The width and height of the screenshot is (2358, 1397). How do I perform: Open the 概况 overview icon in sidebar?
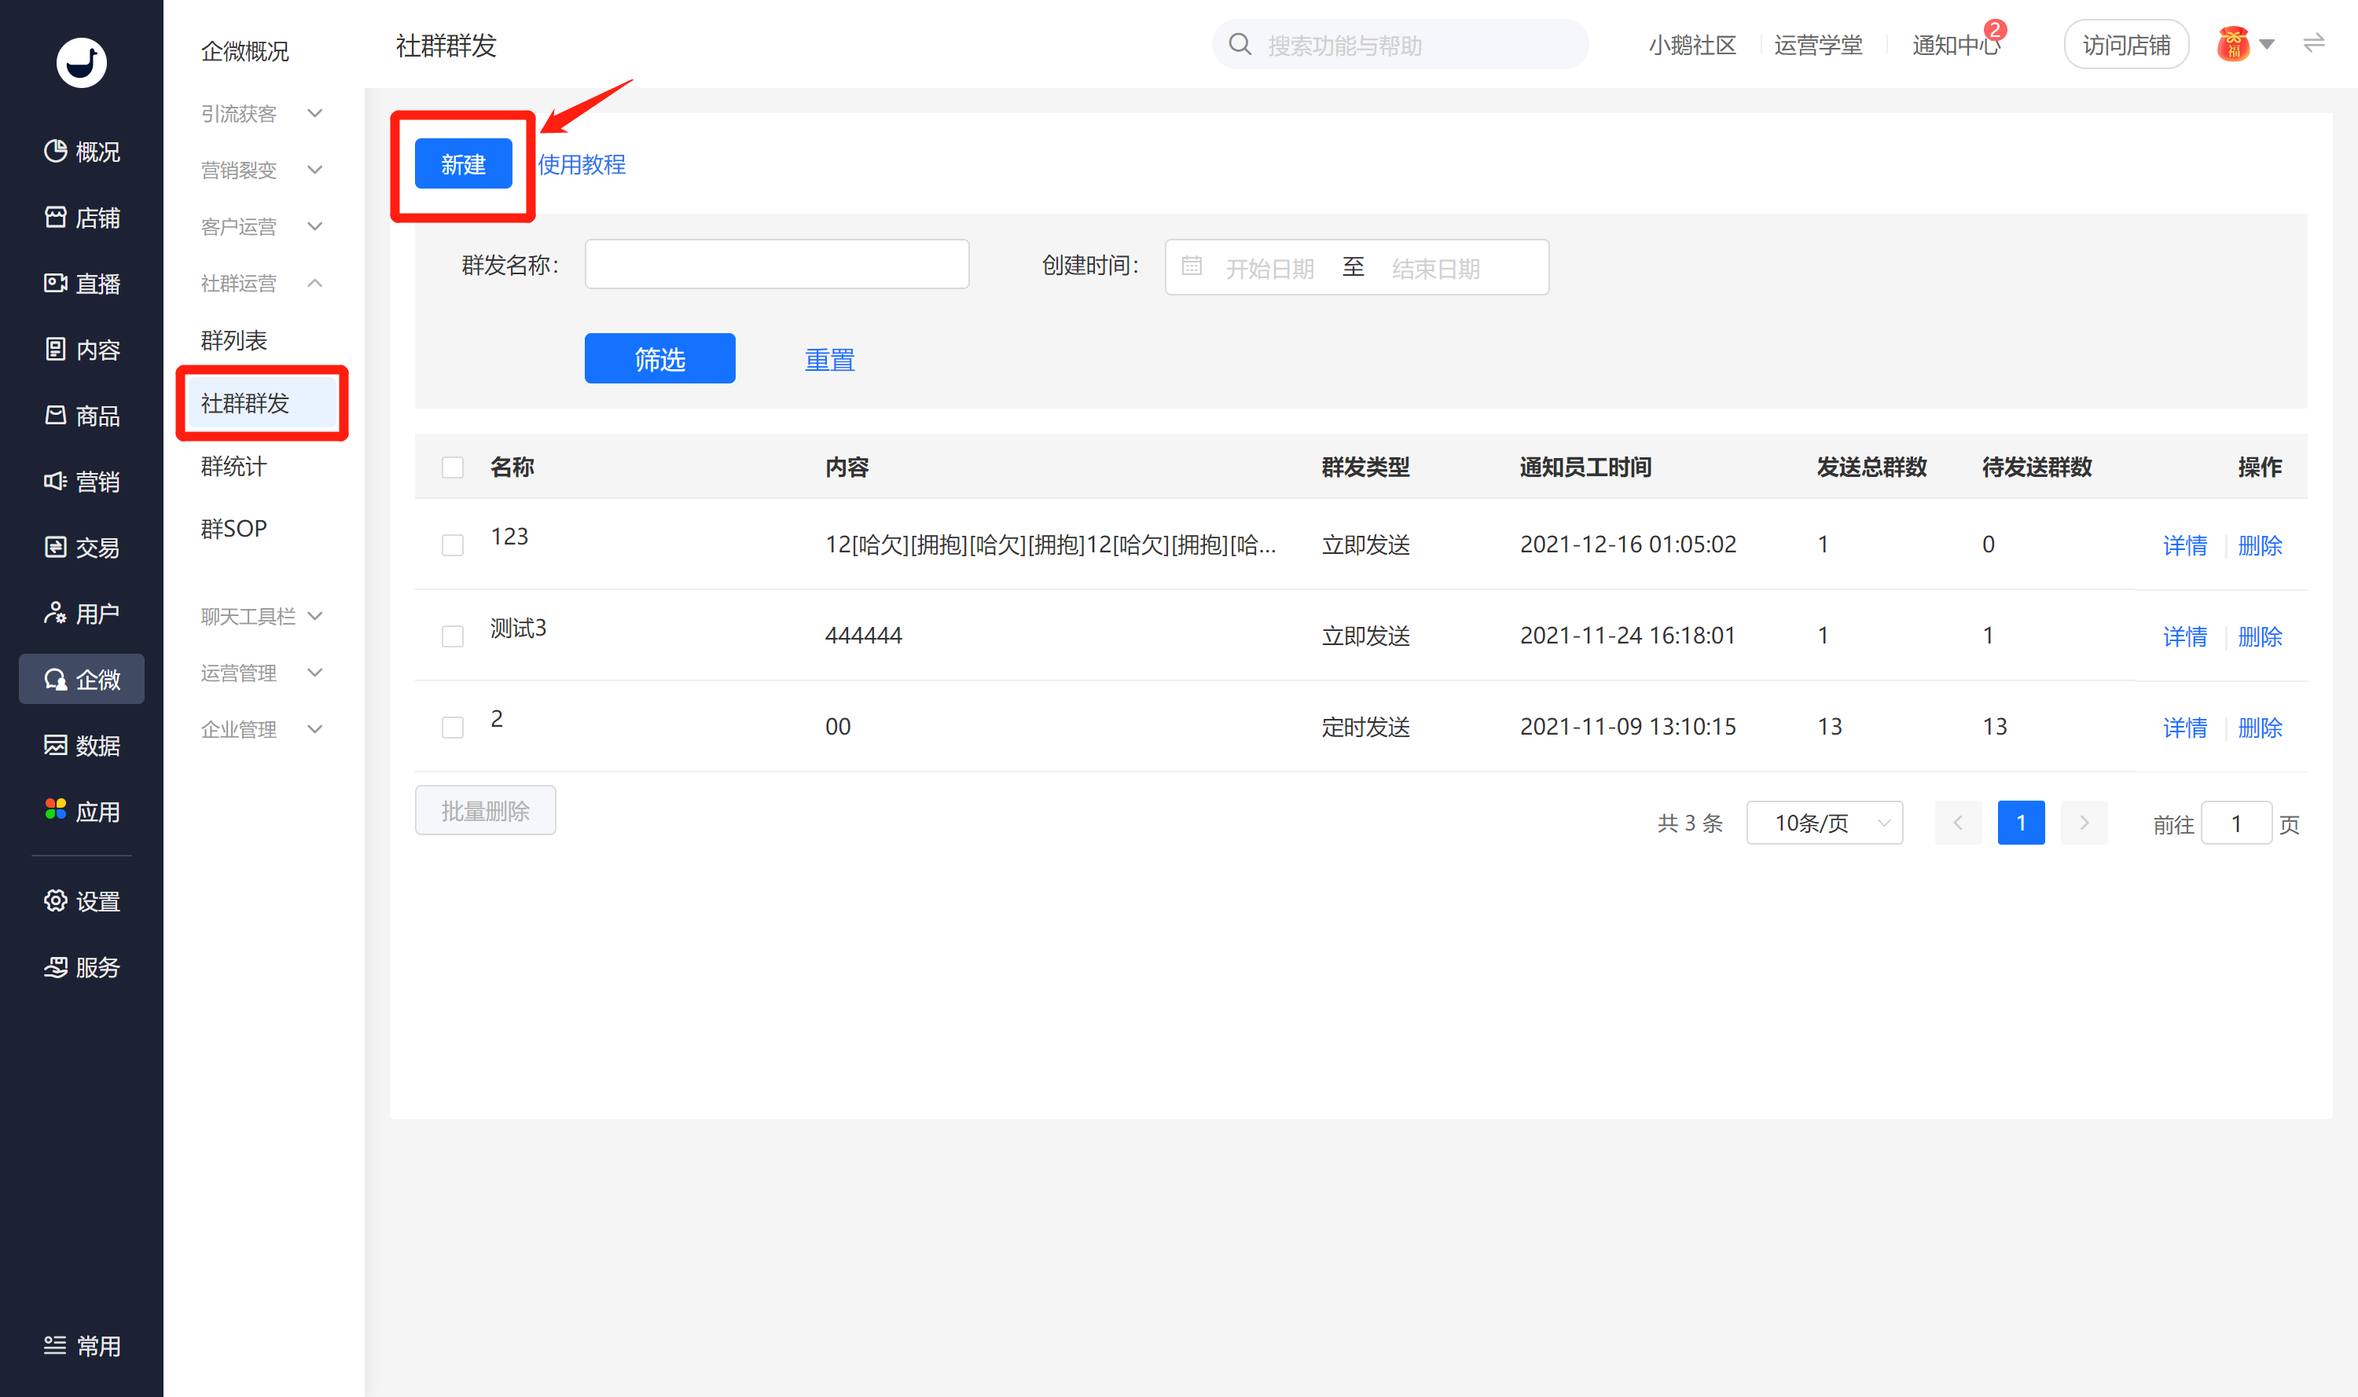pos(81,152)
